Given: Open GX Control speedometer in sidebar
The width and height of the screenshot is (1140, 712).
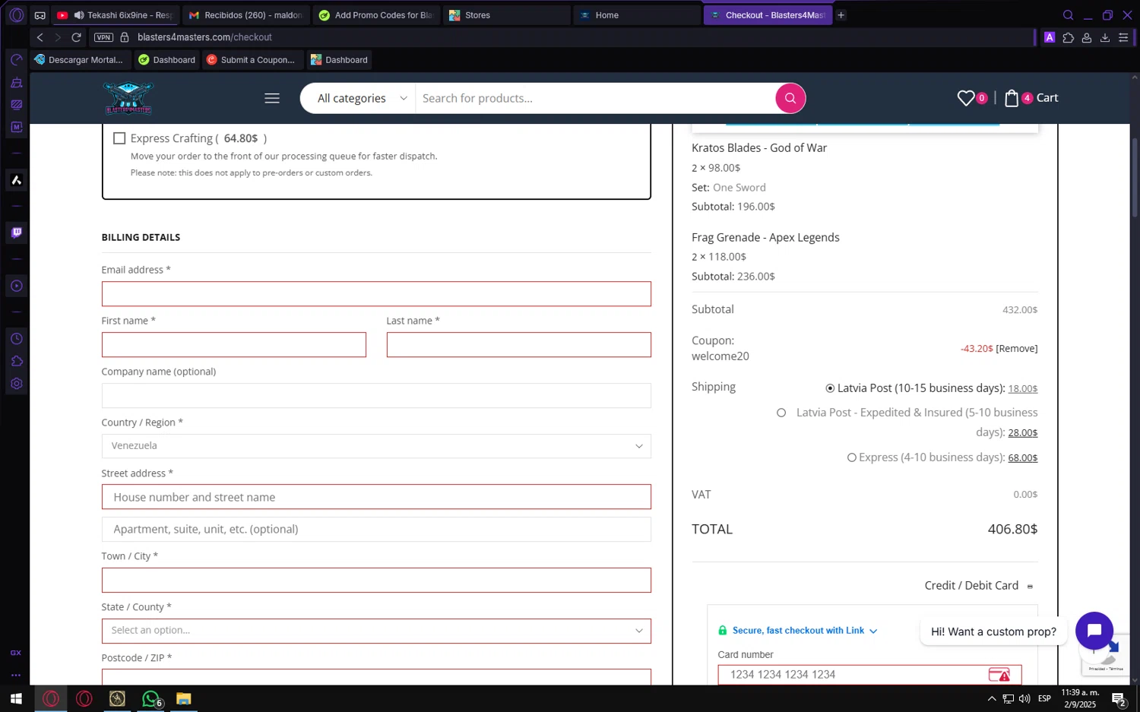Looking at the screenshot, I should [x=16, y=60].
